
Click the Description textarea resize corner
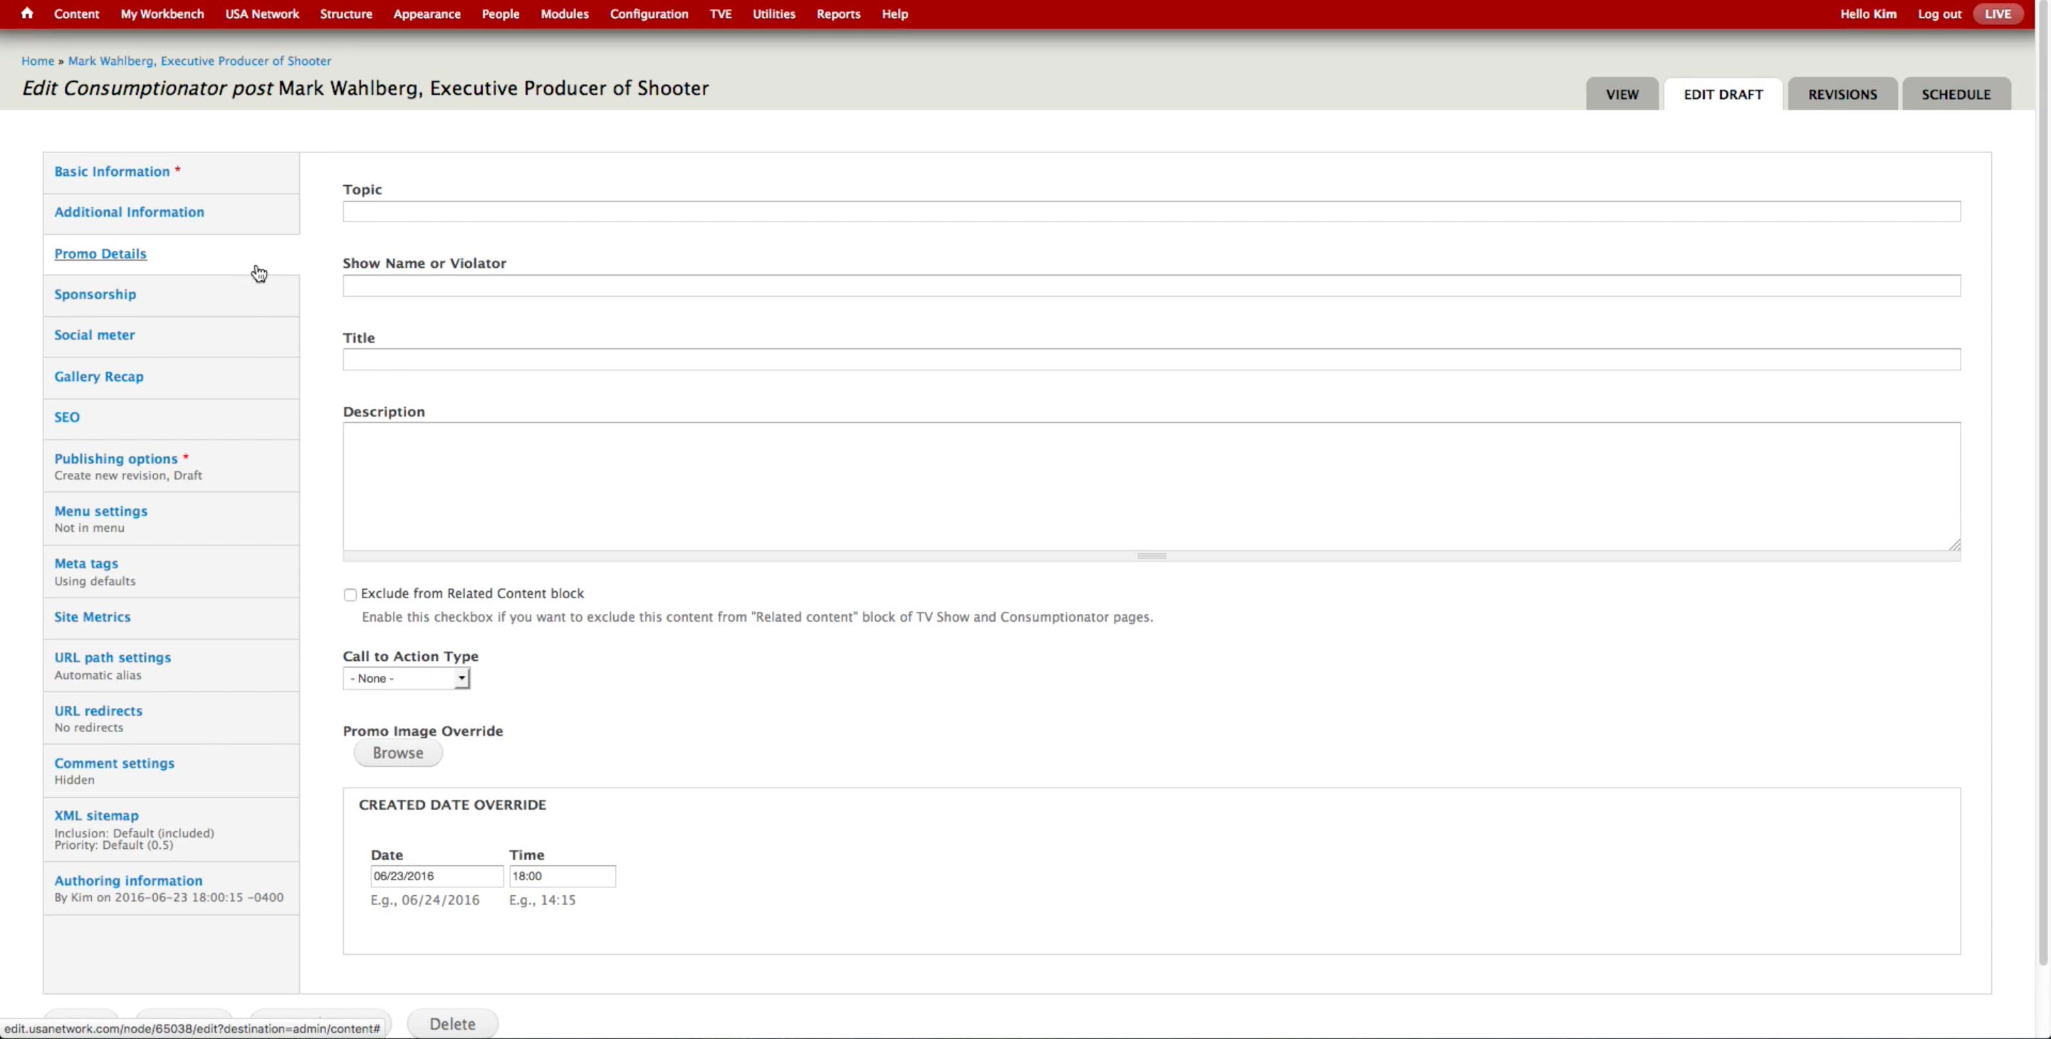(x=1954, y=545)
